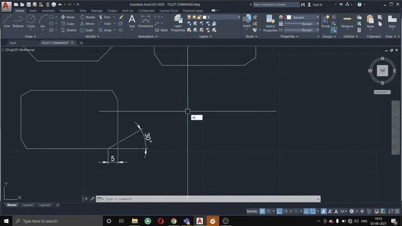Click the Group tool

tap(325, 21)
